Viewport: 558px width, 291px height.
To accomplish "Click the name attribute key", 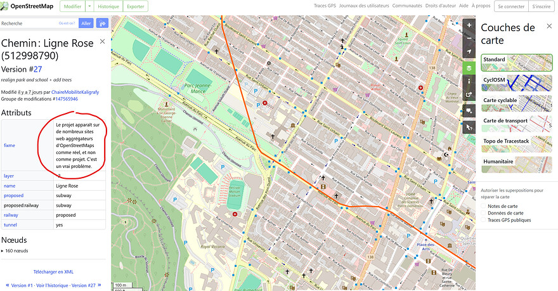I will click(10, 186).
